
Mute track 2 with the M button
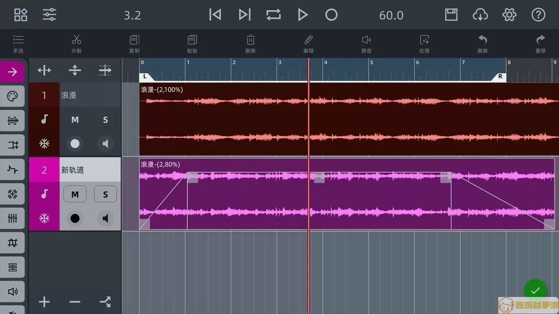75,194
